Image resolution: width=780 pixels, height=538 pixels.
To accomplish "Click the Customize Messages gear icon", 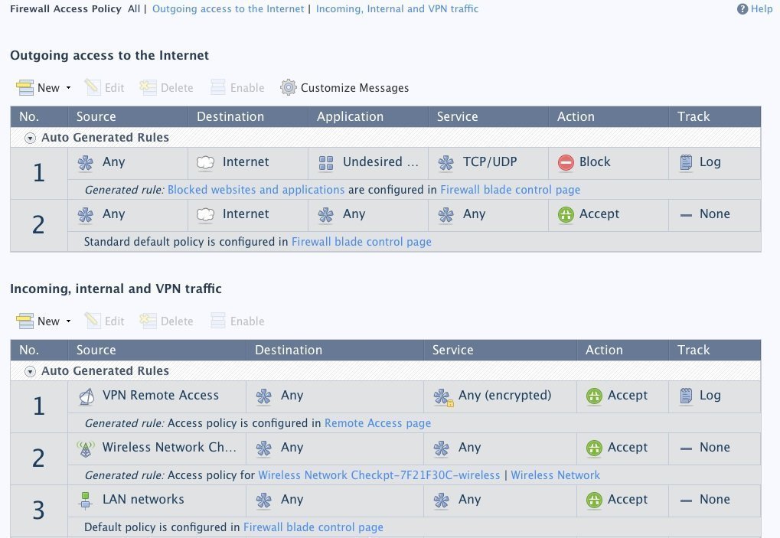I will [x=288, y=88].
